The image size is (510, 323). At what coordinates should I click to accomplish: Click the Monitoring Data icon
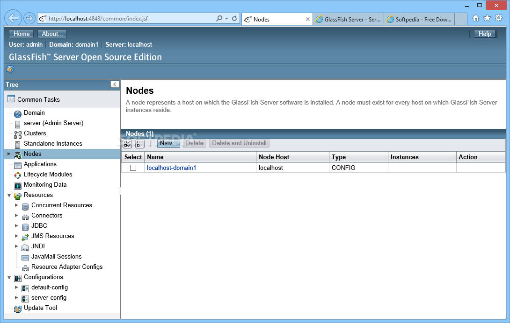coord(18,186)
